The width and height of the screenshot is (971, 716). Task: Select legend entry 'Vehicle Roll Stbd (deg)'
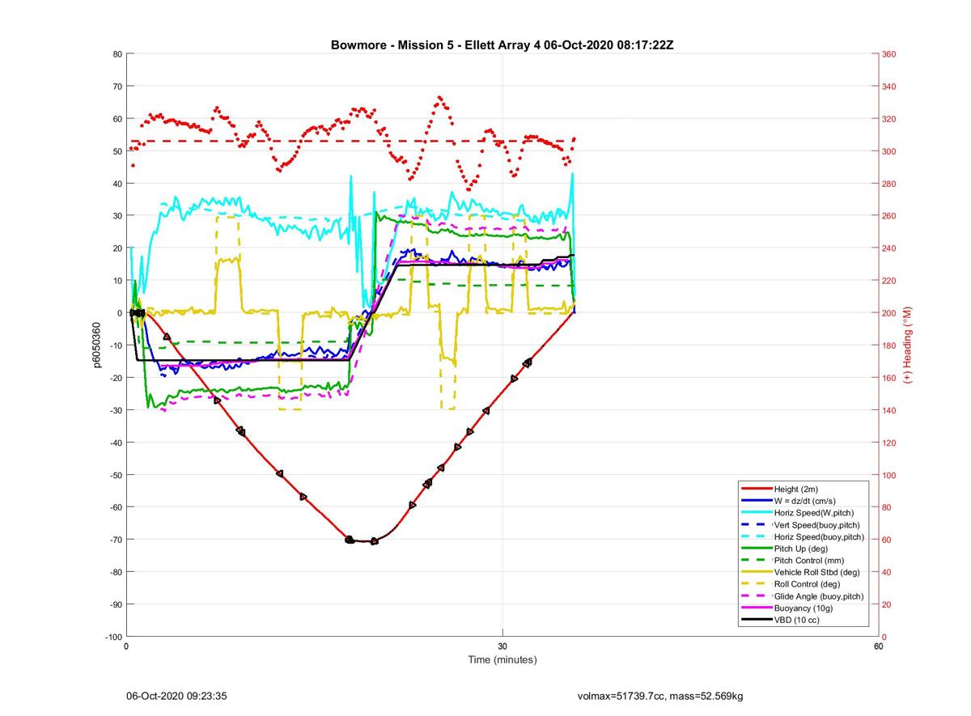(x=816, y=572)
